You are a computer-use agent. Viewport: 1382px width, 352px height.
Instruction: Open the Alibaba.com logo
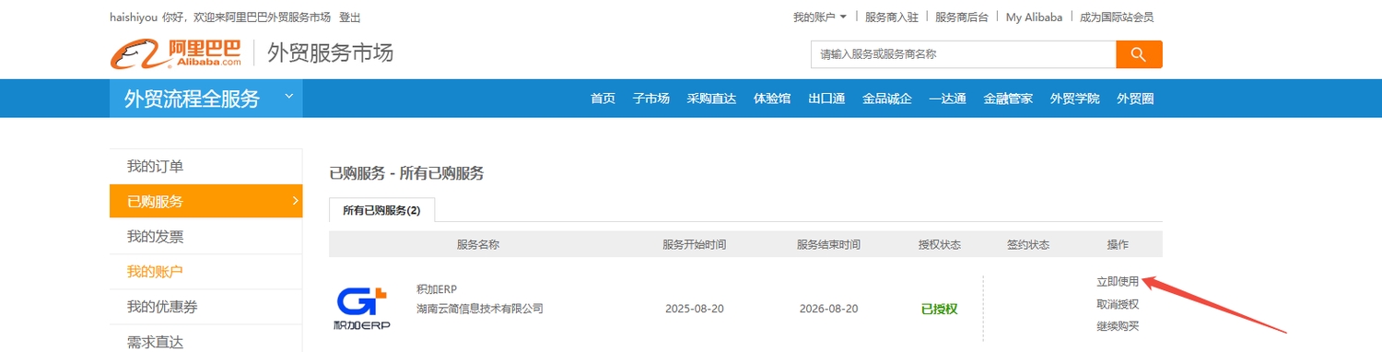[176, 53]
